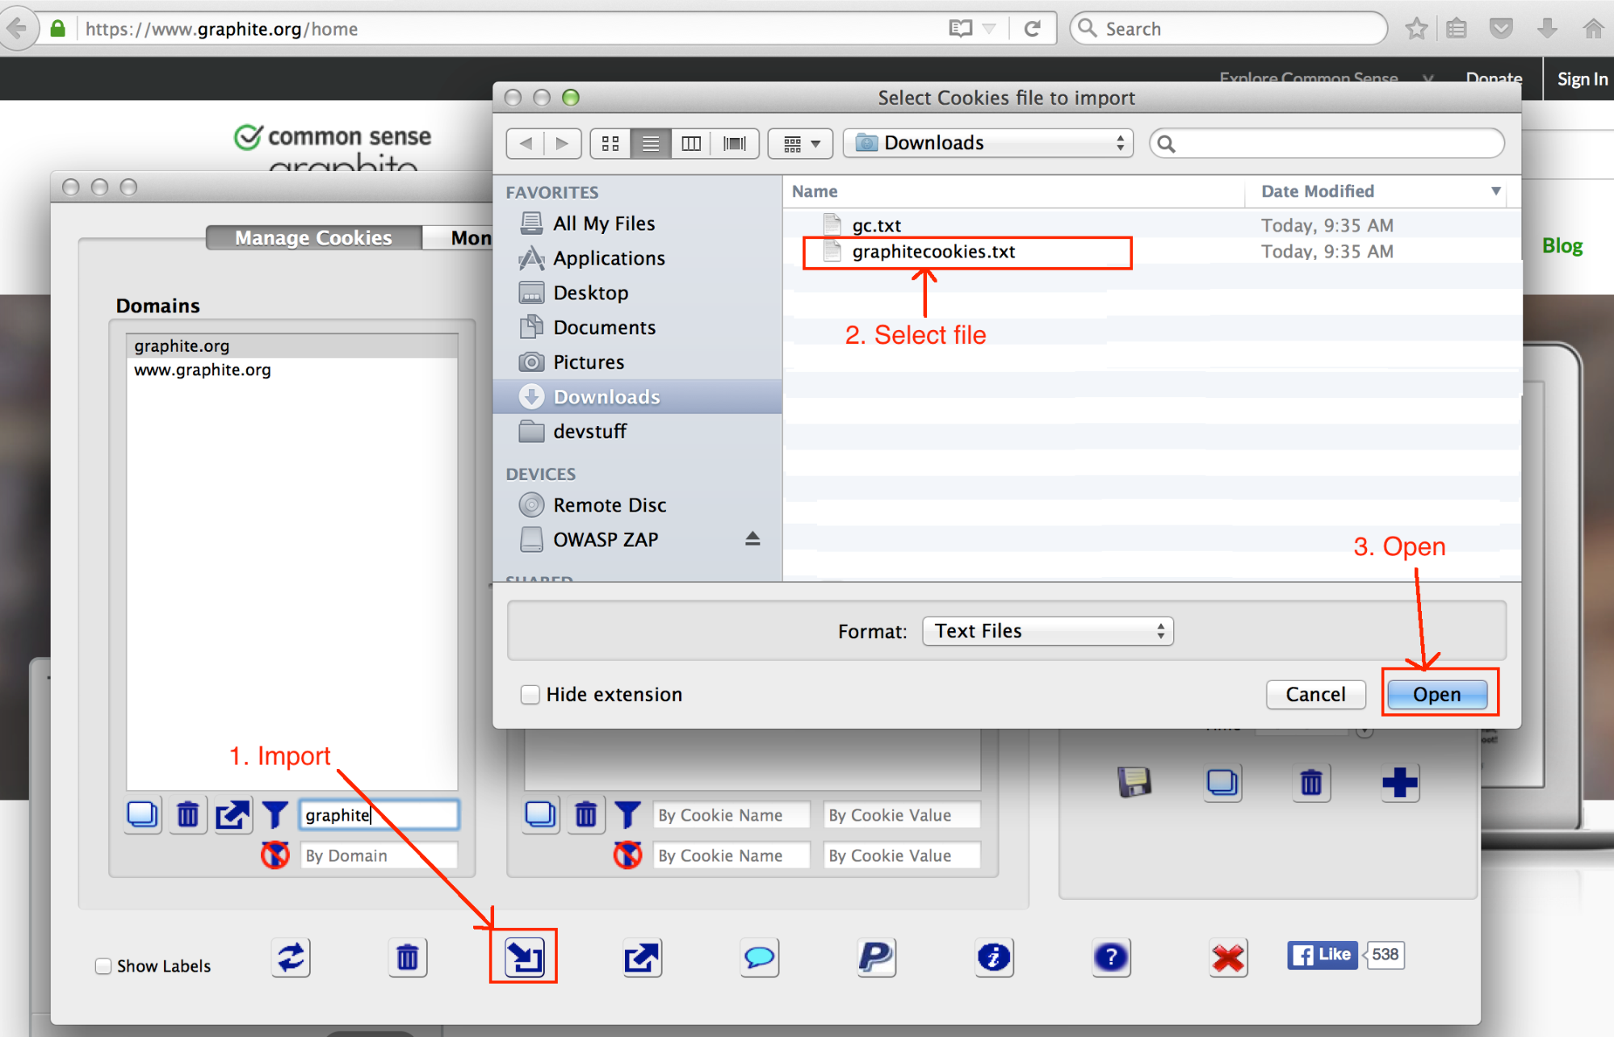Eject the OWASP ZAP device
1614x1037 pixels.
(x=753, y=539)
